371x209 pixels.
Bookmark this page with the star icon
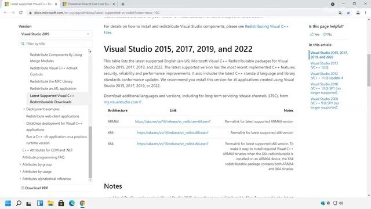[348, 13]
